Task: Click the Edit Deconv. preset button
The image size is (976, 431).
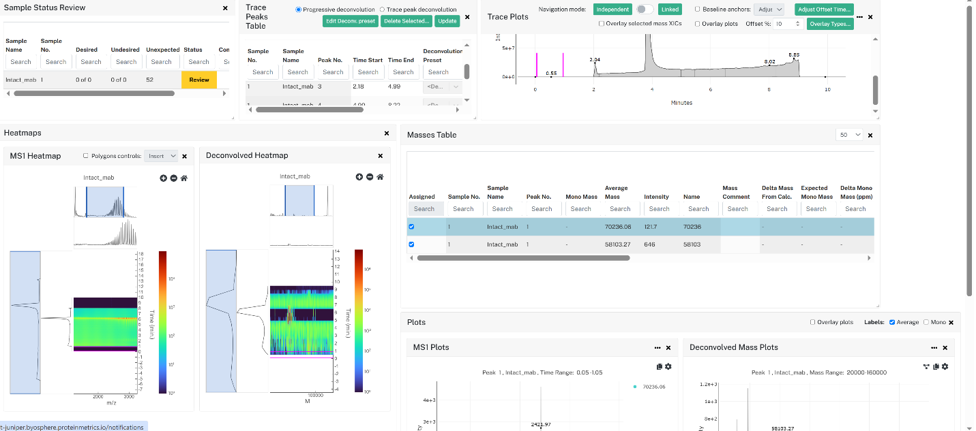Action: tap(350, 21)
